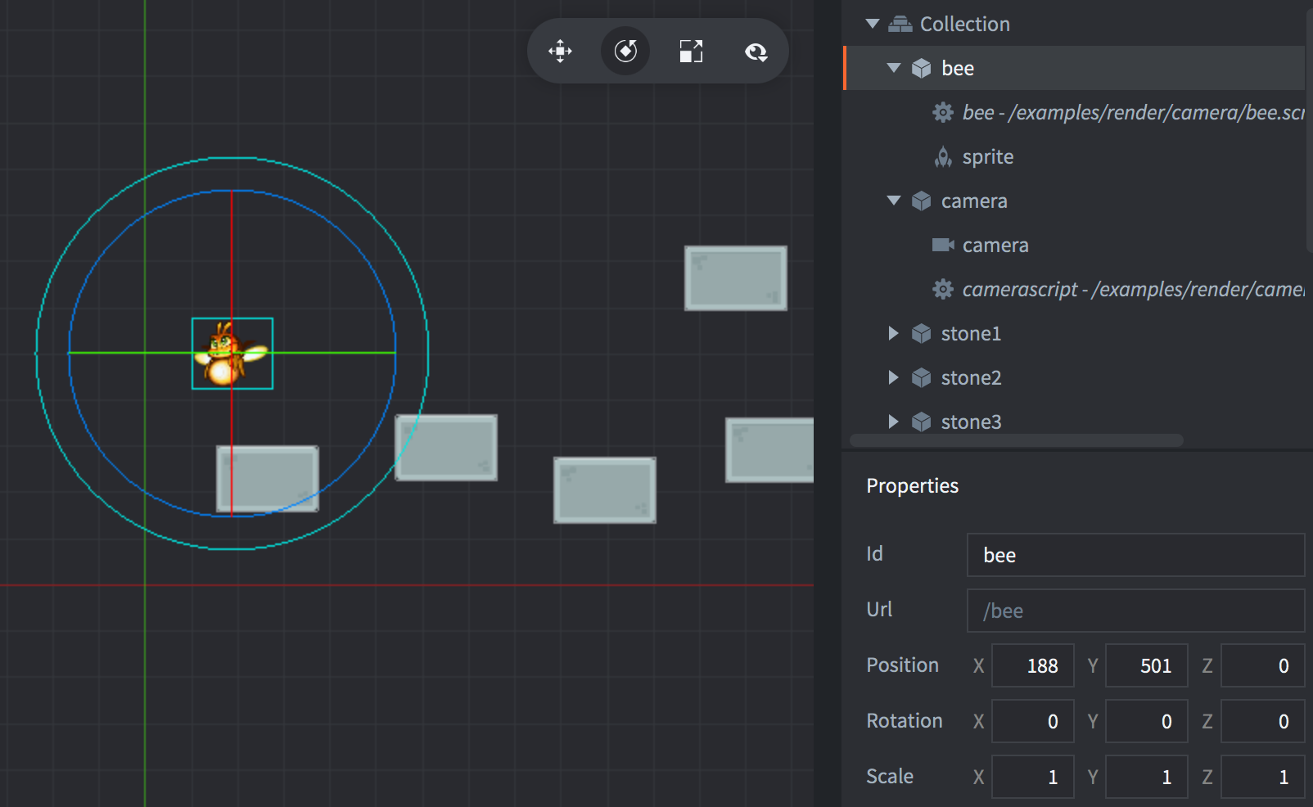Click the Id field containing bee
This screenshot has height=807, width=1313.
coord(1135,555)
